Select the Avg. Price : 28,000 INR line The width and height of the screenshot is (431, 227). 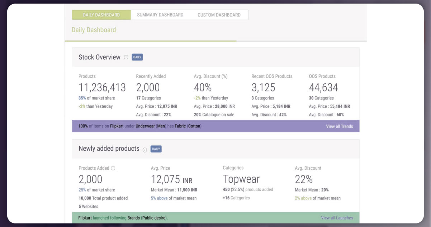(x=214, y=106)
